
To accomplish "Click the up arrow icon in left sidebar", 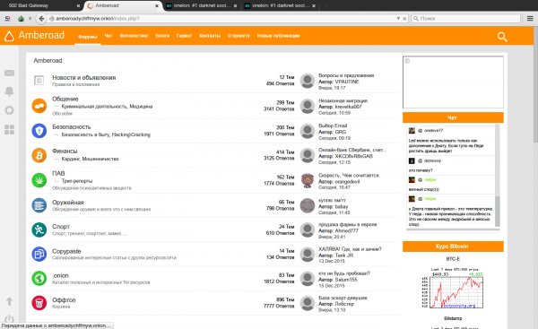I will click(9, 301).
